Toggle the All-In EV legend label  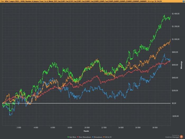pos(108,137)
